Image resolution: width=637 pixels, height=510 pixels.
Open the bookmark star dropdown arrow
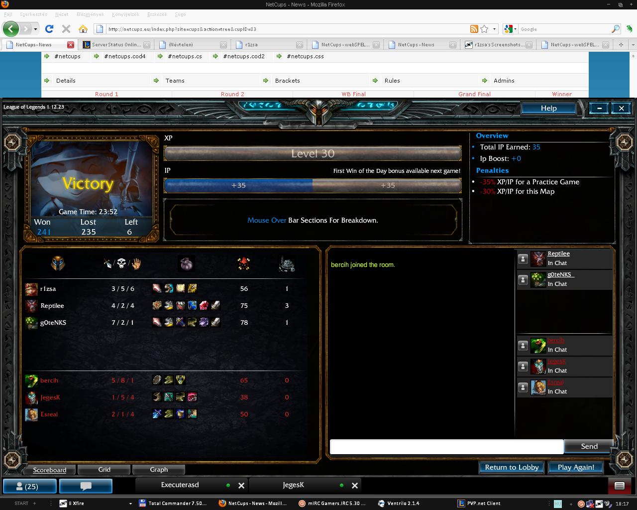click(494, 29)
